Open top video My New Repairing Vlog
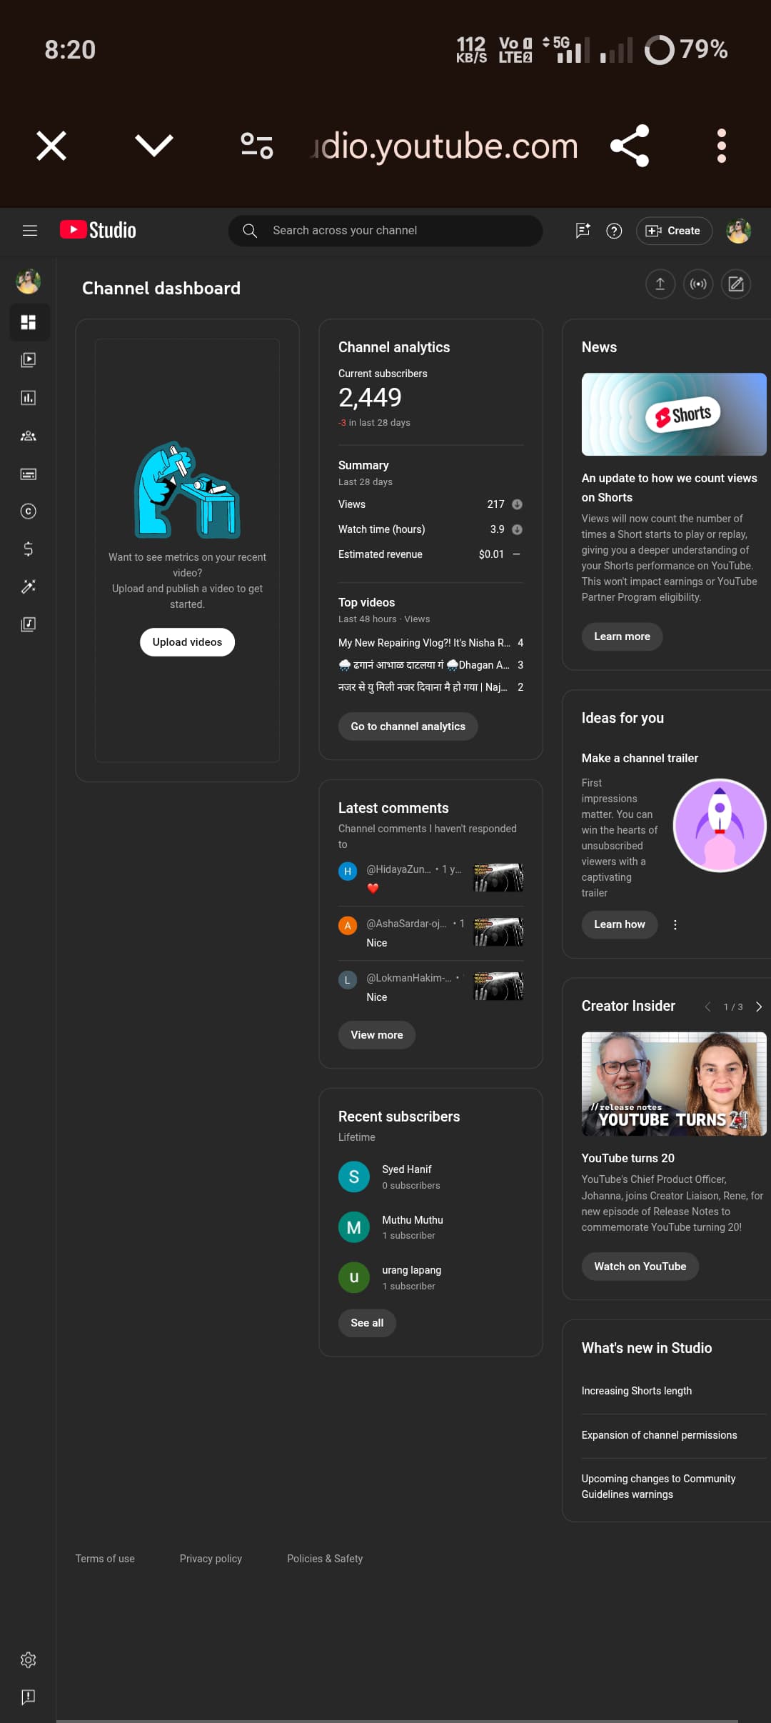771x1723 pixels. pos(425,643)
